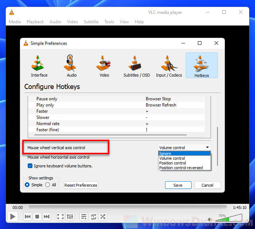This screenshot has width=255, height=229.
Task: Open the Audio menu in menu bar
Action: coord(55,22)
